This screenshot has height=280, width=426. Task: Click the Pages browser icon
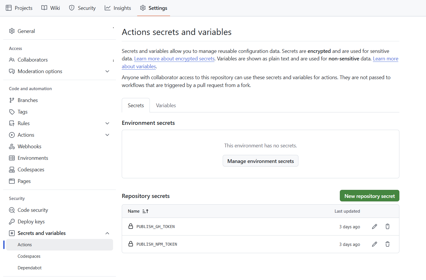[12, 181]
